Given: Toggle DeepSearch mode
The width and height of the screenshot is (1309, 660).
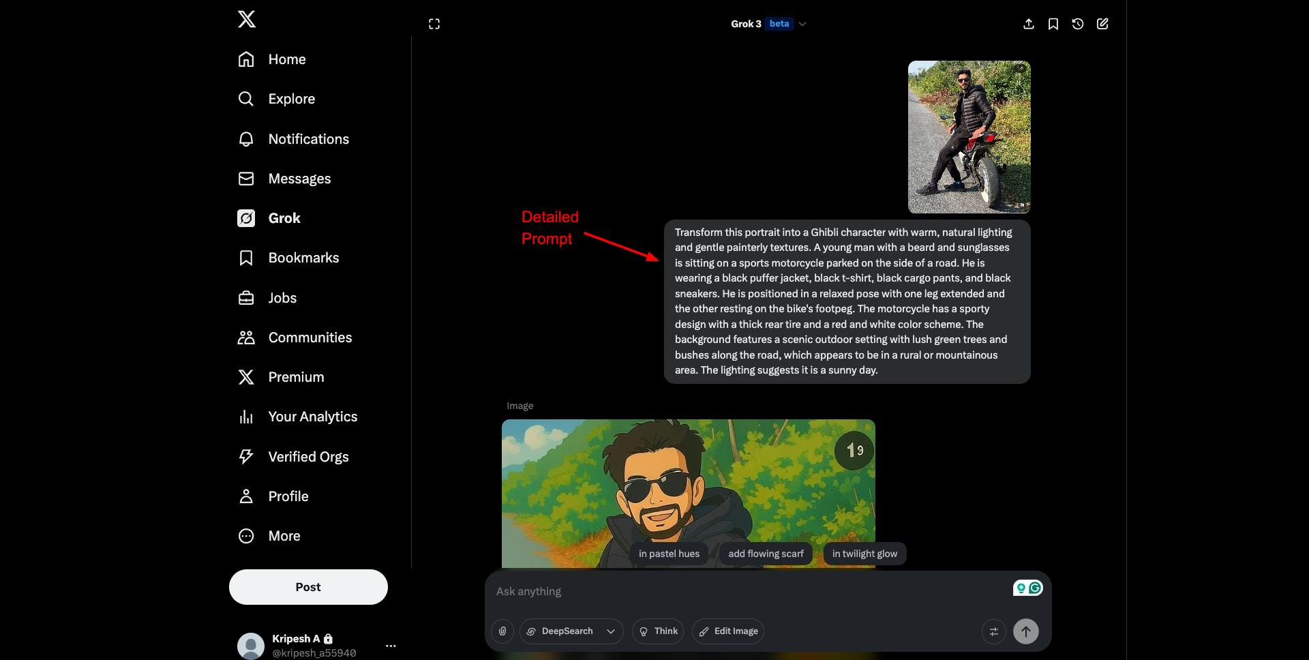Looking at the screenshot, I should tap(560, 631).
